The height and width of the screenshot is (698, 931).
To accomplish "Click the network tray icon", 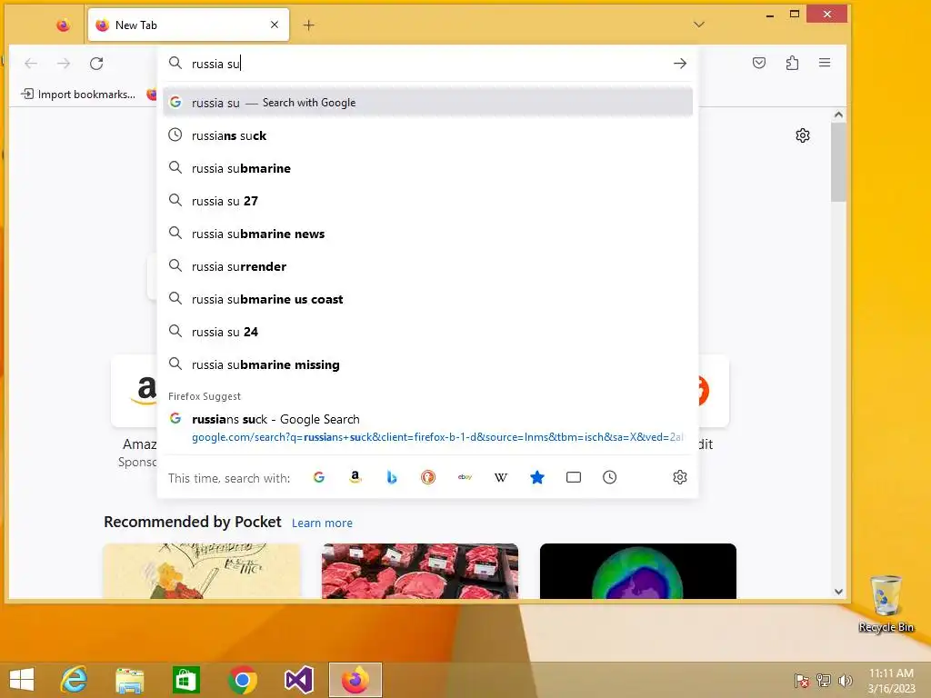I will pyautogui.click(x=824, y=681).
